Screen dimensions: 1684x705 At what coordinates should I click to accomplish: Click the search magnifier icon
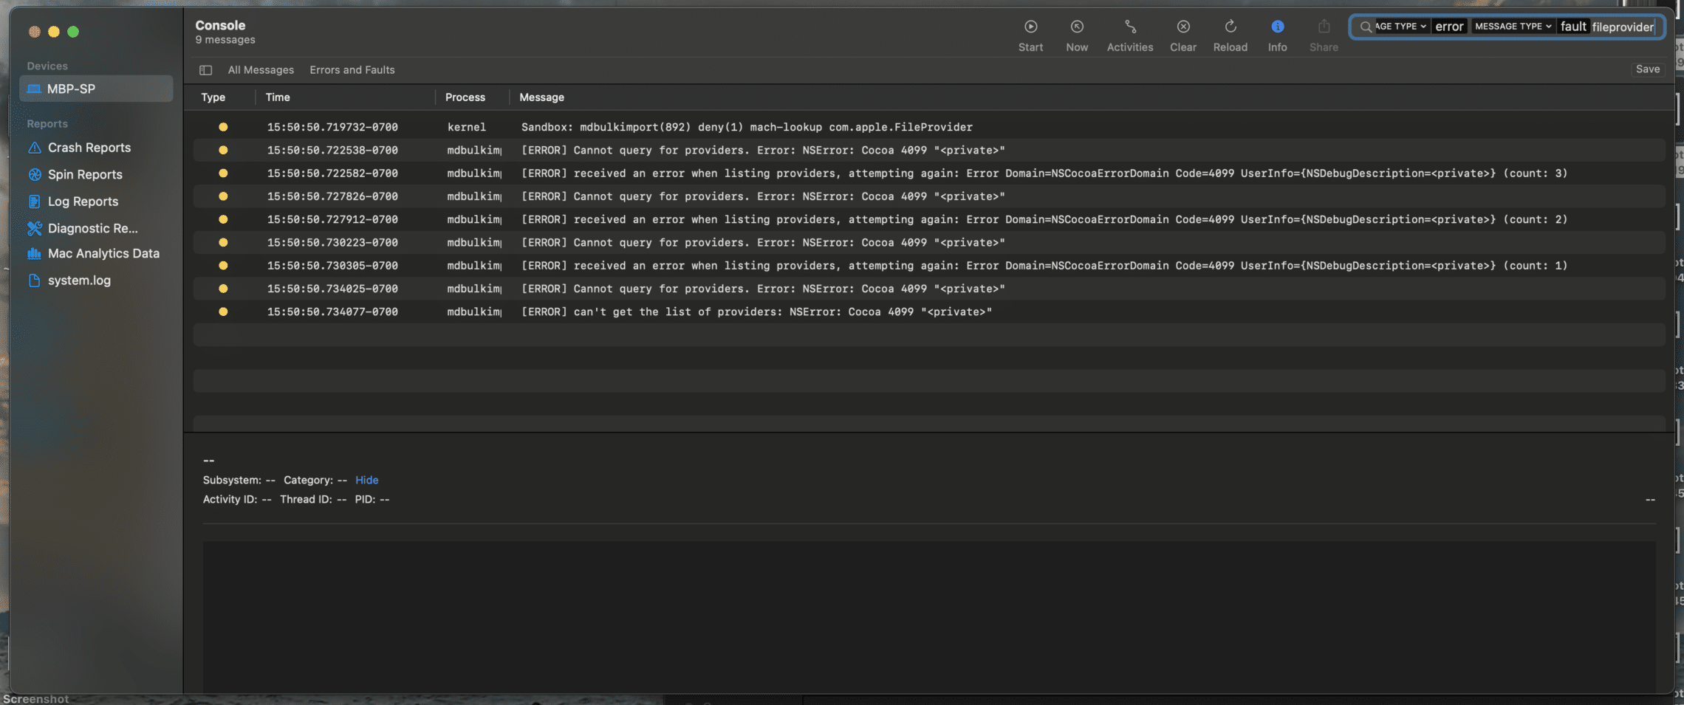tap(1366, 27)
